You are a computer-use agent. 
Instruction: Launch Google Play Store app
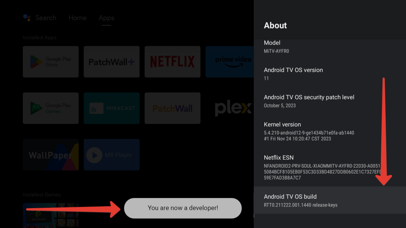tap(51, 62)
